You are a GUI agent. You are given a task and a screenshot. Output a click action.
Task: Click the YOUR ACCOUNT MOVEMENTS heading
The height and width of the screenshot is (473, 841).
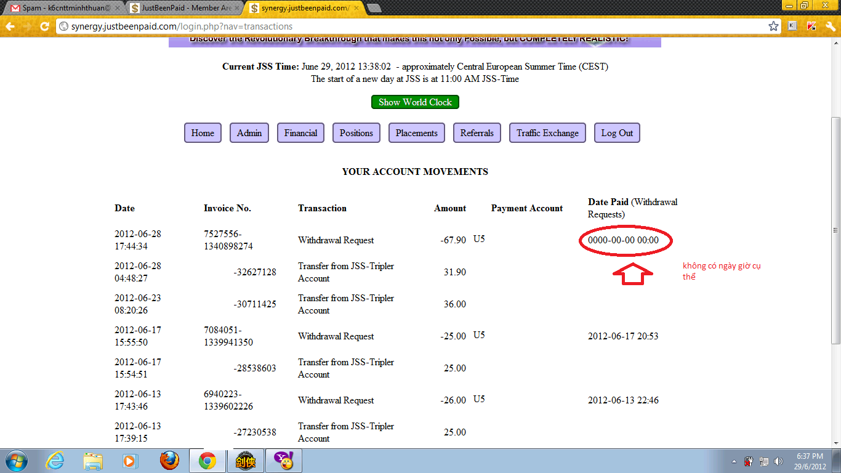coord(415,172)
